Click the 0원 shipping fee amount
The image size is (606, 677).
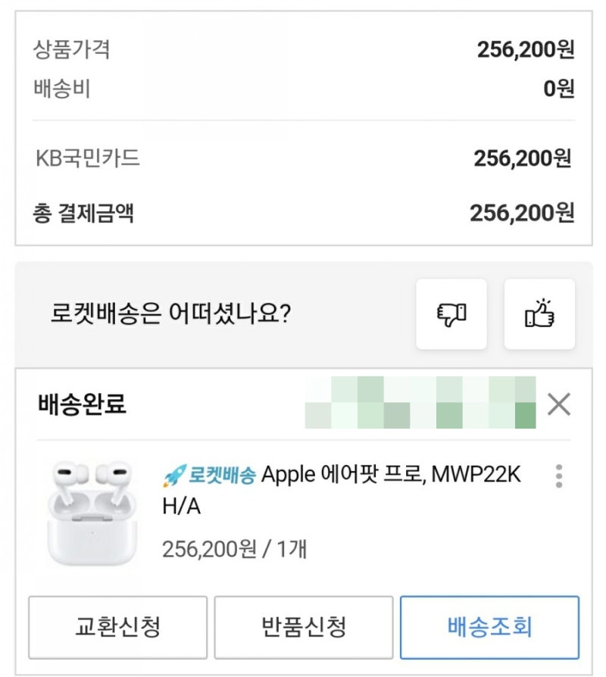coord(559,89)
